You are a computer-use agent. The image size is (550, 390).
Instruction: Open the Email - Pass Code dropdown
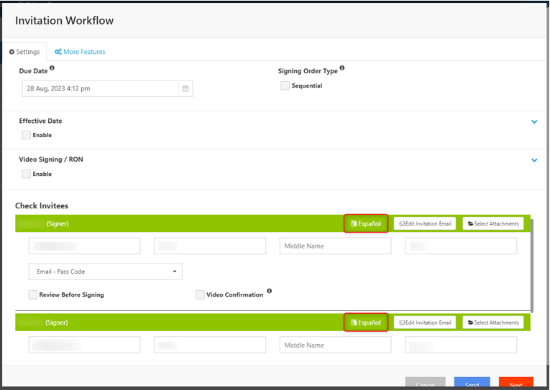105,271
